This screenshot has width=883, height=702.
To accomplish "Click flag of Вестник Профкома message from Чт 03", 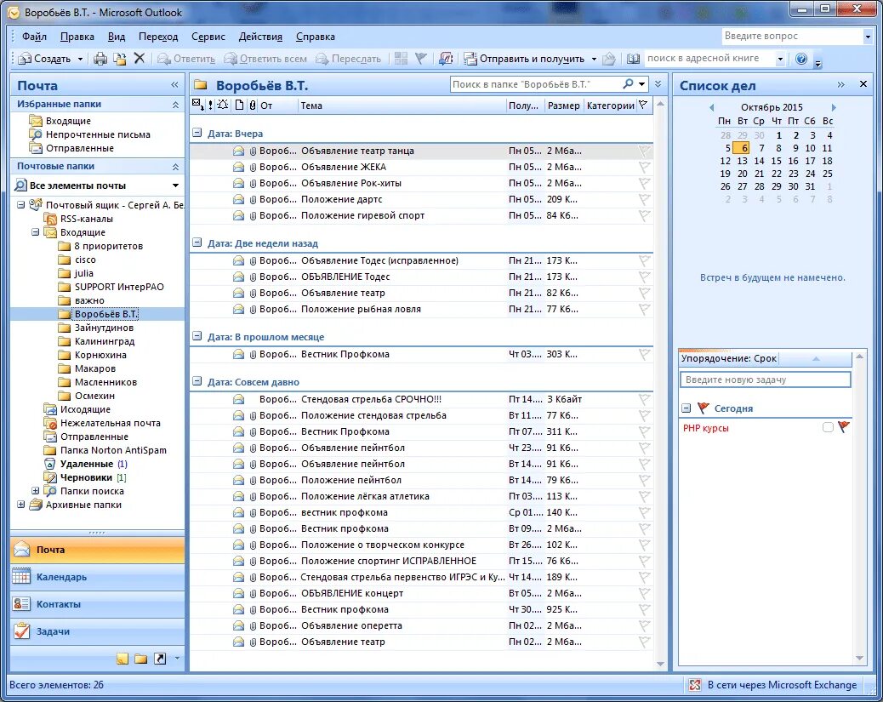I will point(644,354).
